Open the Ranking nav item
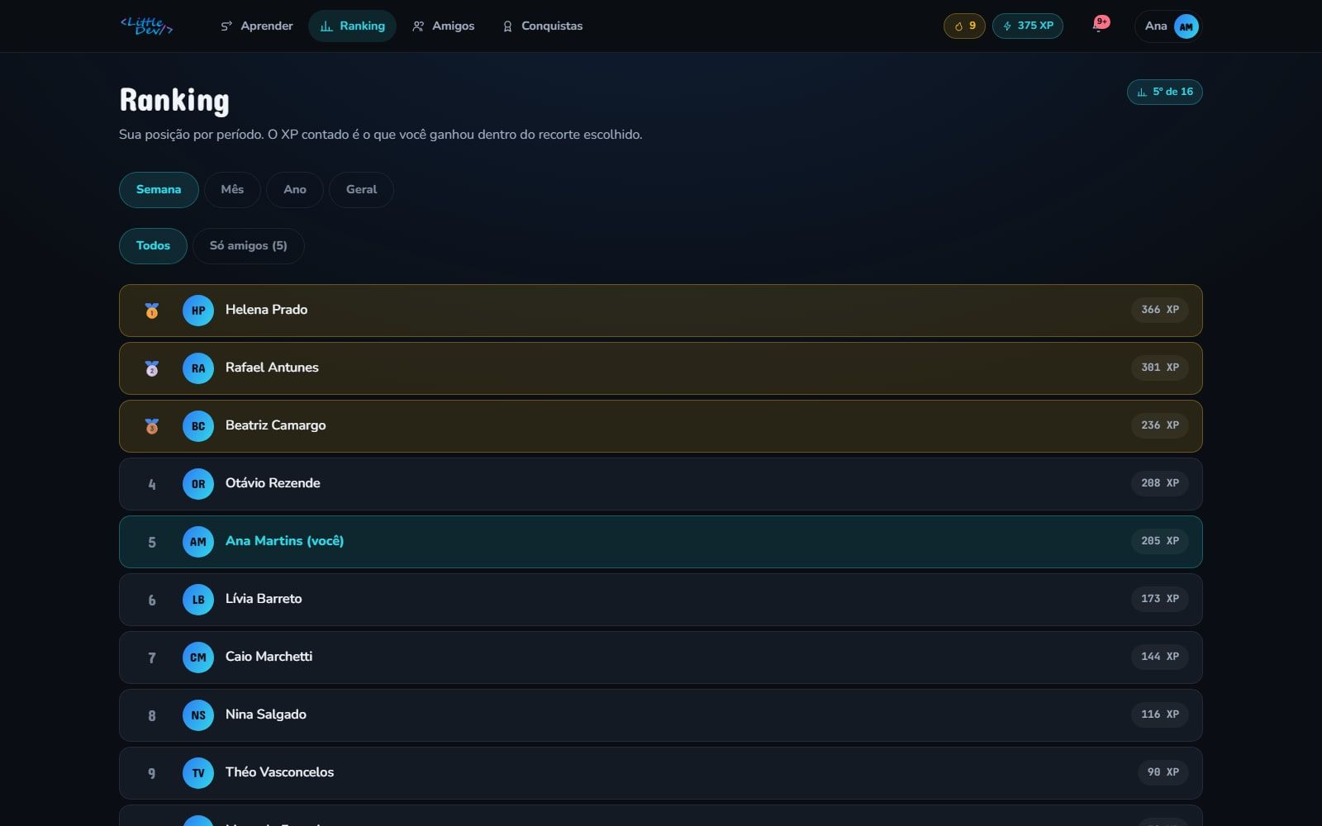 coord(352,26)
